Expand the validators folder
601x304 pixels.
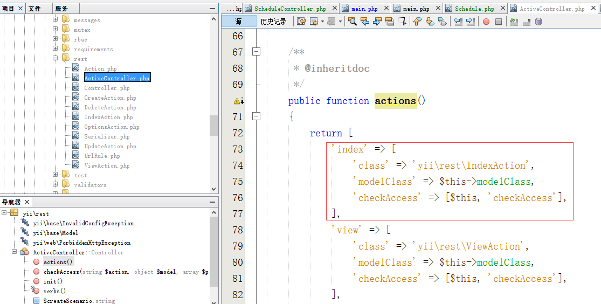[x=56, y=185]
